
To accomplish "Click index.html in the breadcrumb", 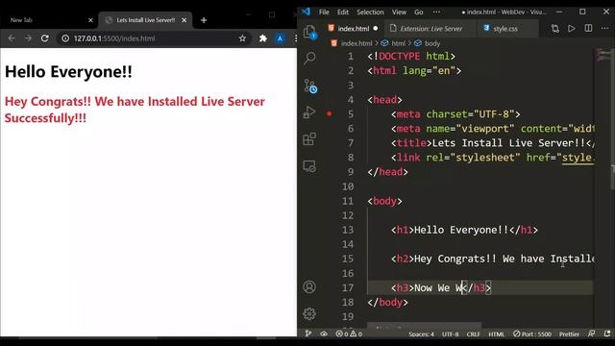I will [357, 43].
